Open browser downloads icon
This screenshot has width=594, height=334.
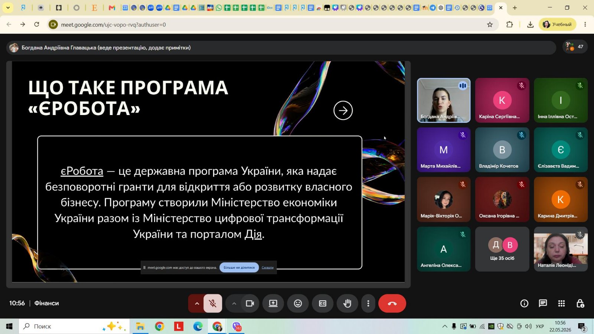[x=530, y=24]
